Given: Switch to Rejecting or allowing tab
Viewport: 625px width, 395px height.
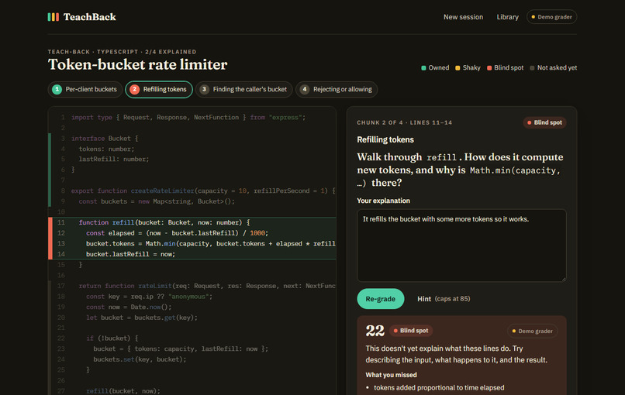Looking at the screenshot, I should click(337, 89).
